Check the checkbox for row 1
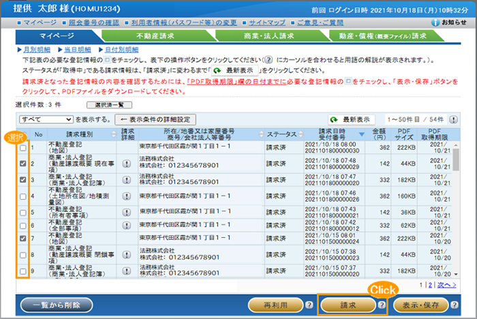The width and height of the screenshot is (477, 319). (24, 148)
